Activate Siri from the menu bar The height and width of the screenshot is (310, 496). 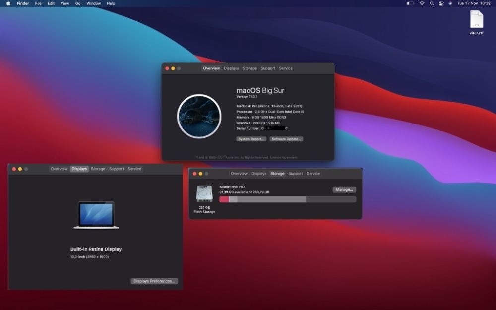[450, 3]
